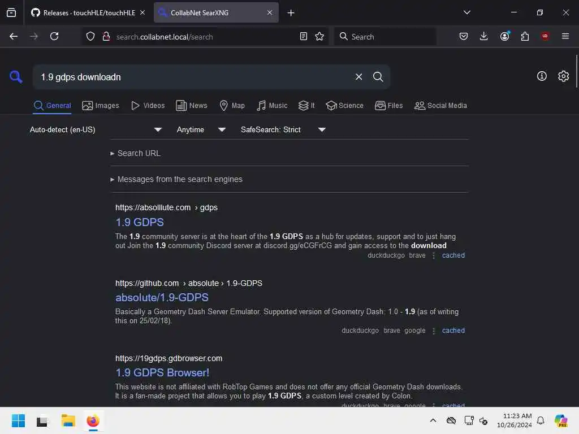Click the page vertical scrollbar
579x434 pixels.
(576, 72)
